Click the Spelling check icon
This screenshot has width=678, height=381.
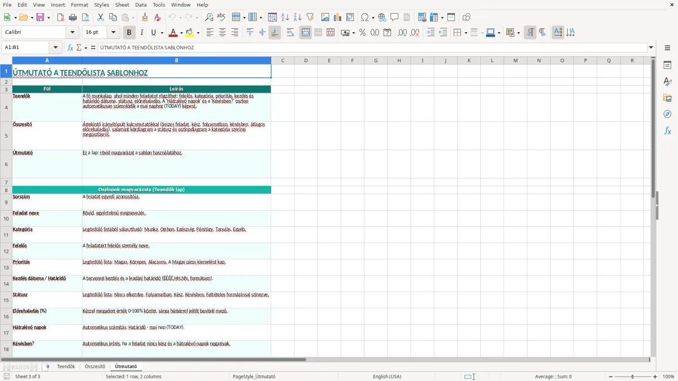click(221, 17)
